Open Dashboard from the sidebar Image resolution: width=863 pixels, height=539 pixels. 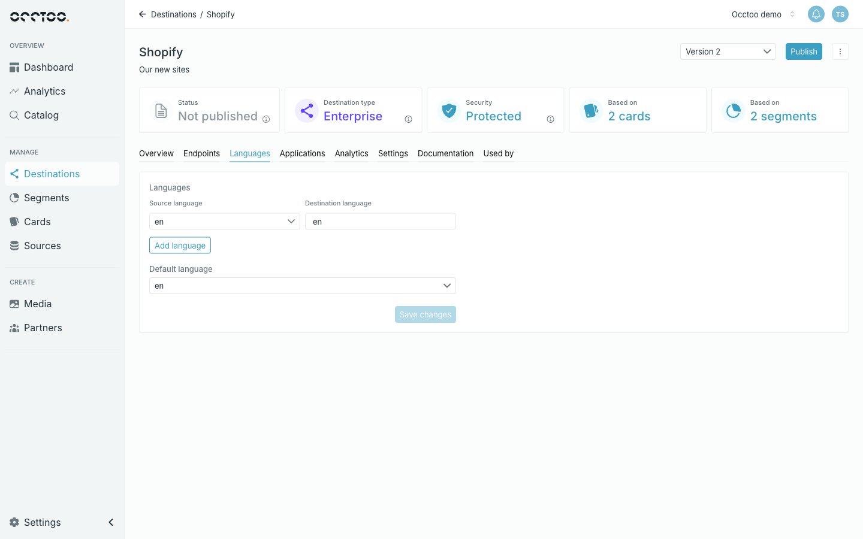click(x=62, y=67)
